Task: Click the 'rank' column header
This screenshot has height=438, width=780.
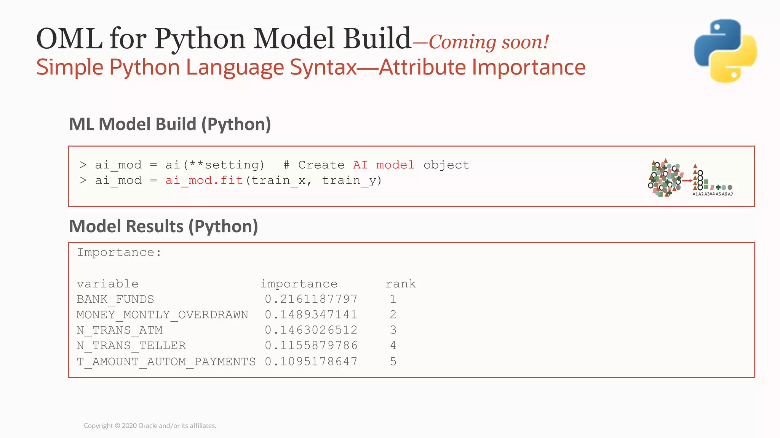Action: 401,284
